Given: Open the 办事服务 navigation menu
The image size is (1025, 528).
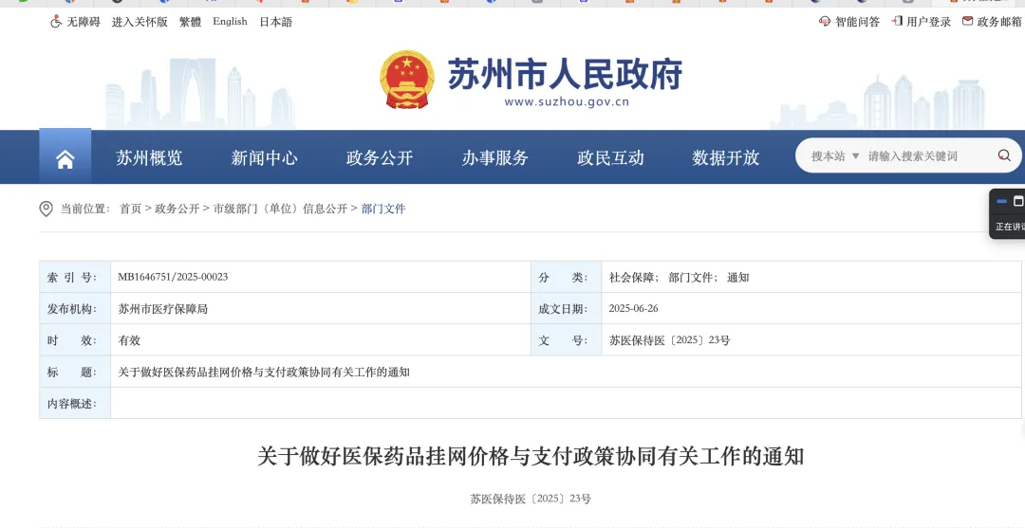Looking at the screenshot, I should [494, 158].
